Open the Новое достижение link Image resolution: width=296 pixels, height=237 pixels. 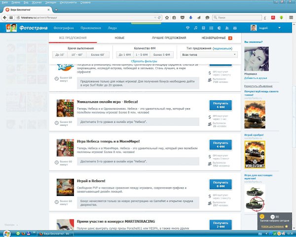coord(272,226)
